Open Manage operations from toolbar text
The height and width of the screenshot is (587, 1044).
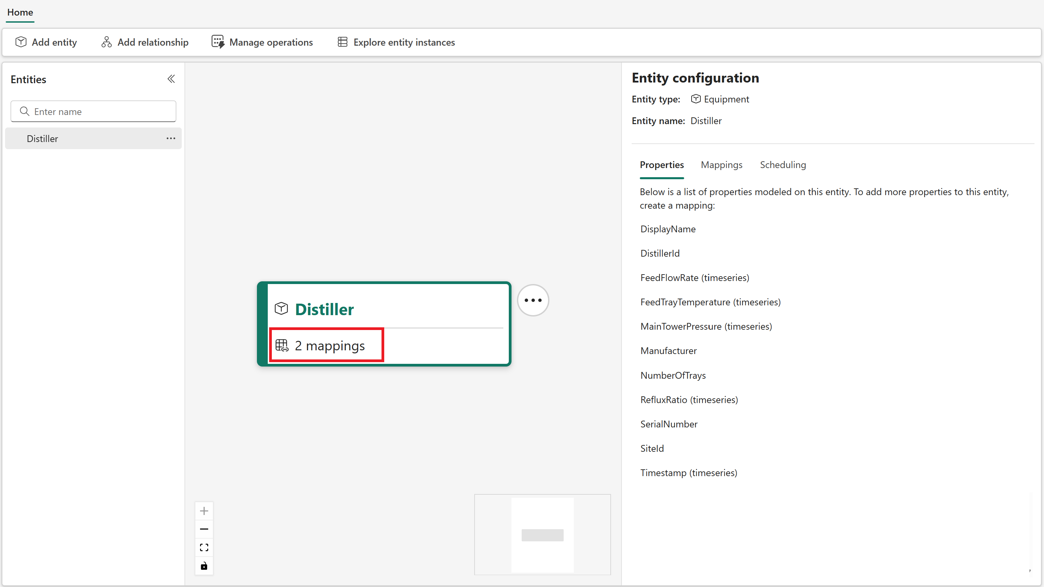tap(271, 42)
